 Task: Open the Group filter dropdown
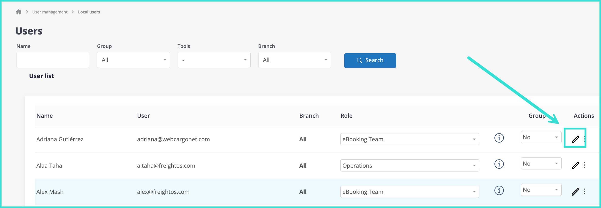(133, 60)
